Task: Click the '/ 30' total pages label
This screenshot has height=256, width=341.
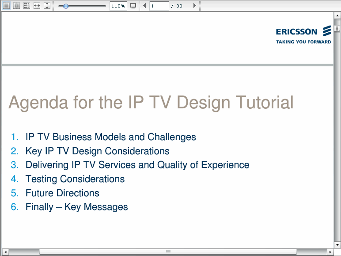Action: pyautogui.click(x=177, y=6)
